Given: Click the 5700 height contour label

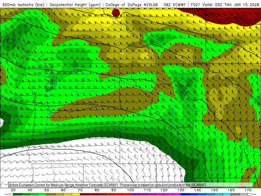Looking at the screenshot, I should pos(197,63).
